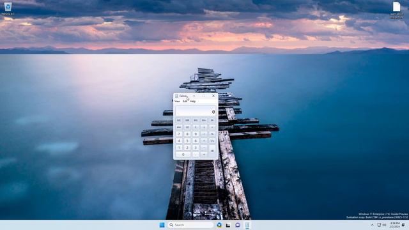The image size is (409, 230).
Task: Click the digit 8 key
Action: [x=187, y=134]
